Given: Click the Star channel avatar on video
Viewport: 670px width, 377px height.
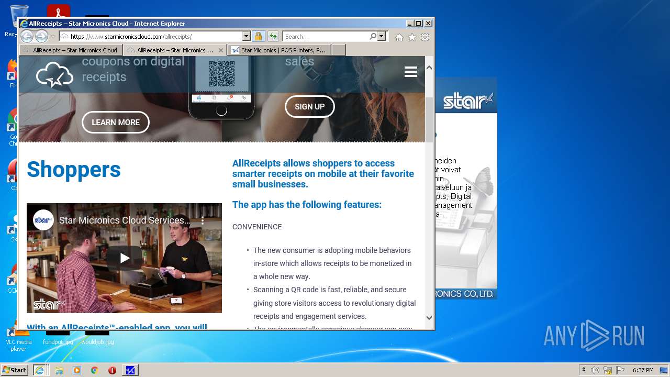Looking at the screenshot, I should pos(43,220).
